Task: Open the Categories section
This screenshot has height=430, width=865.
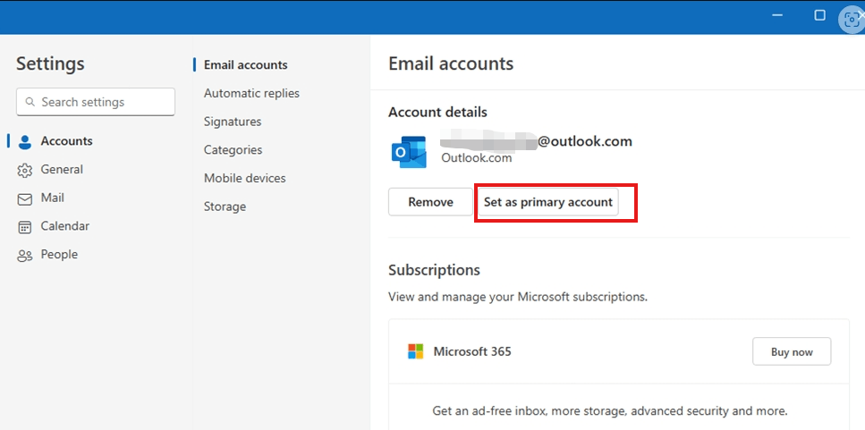Action: click(x=233, y=150)
